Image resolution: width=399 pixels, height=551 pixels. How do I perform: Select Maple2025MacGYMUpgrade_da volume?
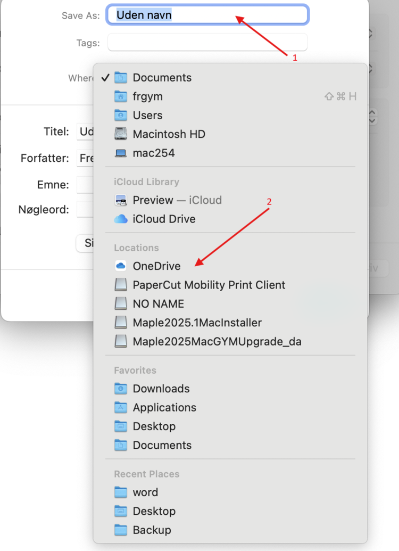click(x=217, y=342)
